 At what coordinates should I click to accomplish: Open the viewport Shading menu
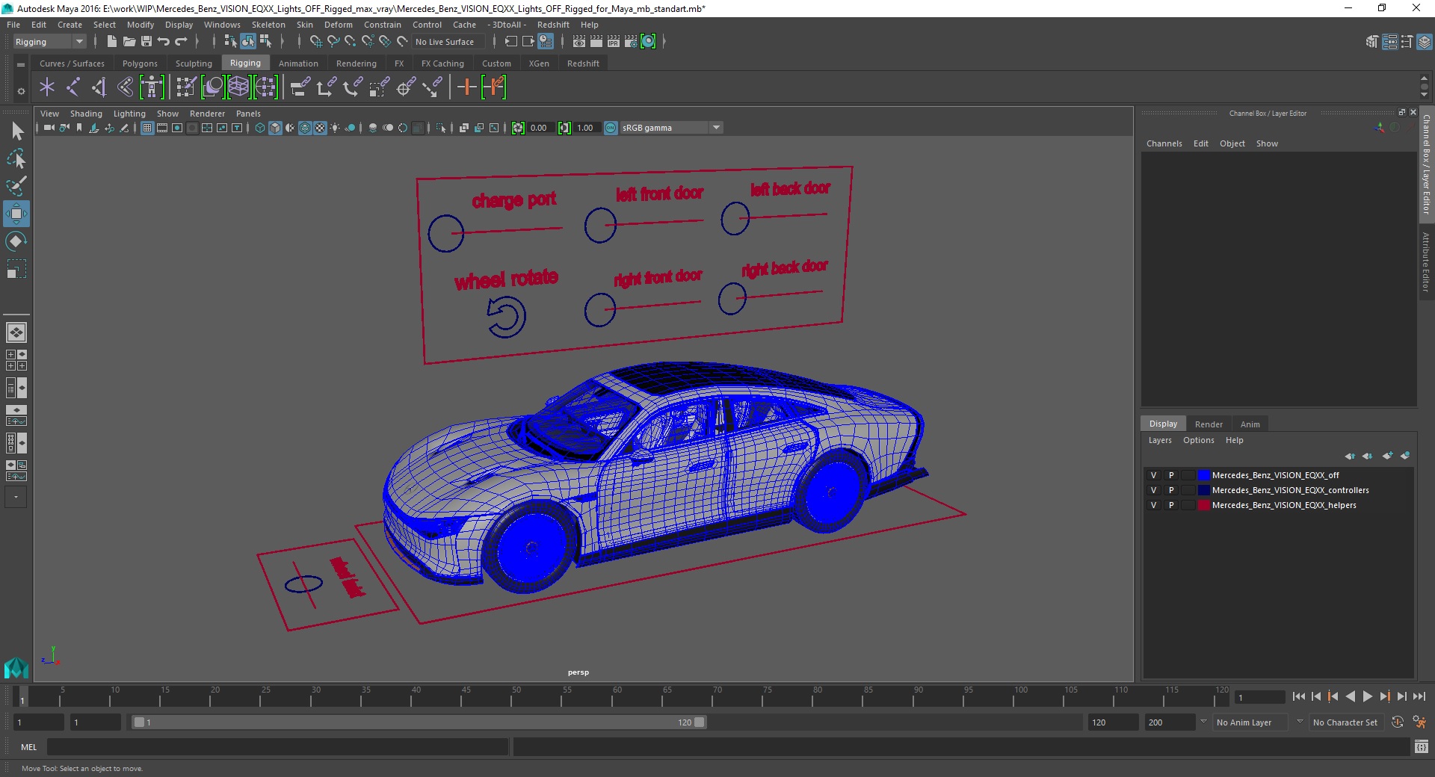click(x=86, y=114)
